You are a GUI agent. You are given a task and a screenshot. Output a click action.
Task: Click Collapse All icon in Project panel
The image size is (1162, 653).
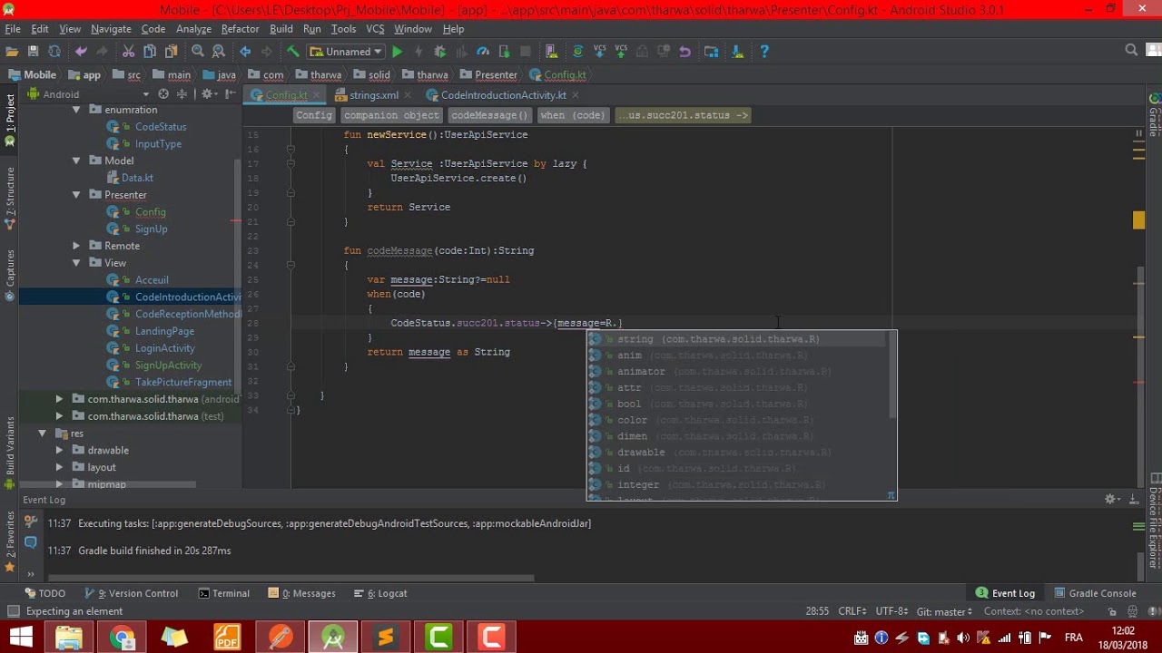[x=182, y=94]
